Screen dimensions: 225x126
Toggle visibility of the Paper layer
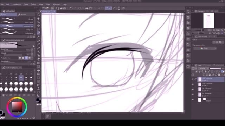[x=193, y=99]
